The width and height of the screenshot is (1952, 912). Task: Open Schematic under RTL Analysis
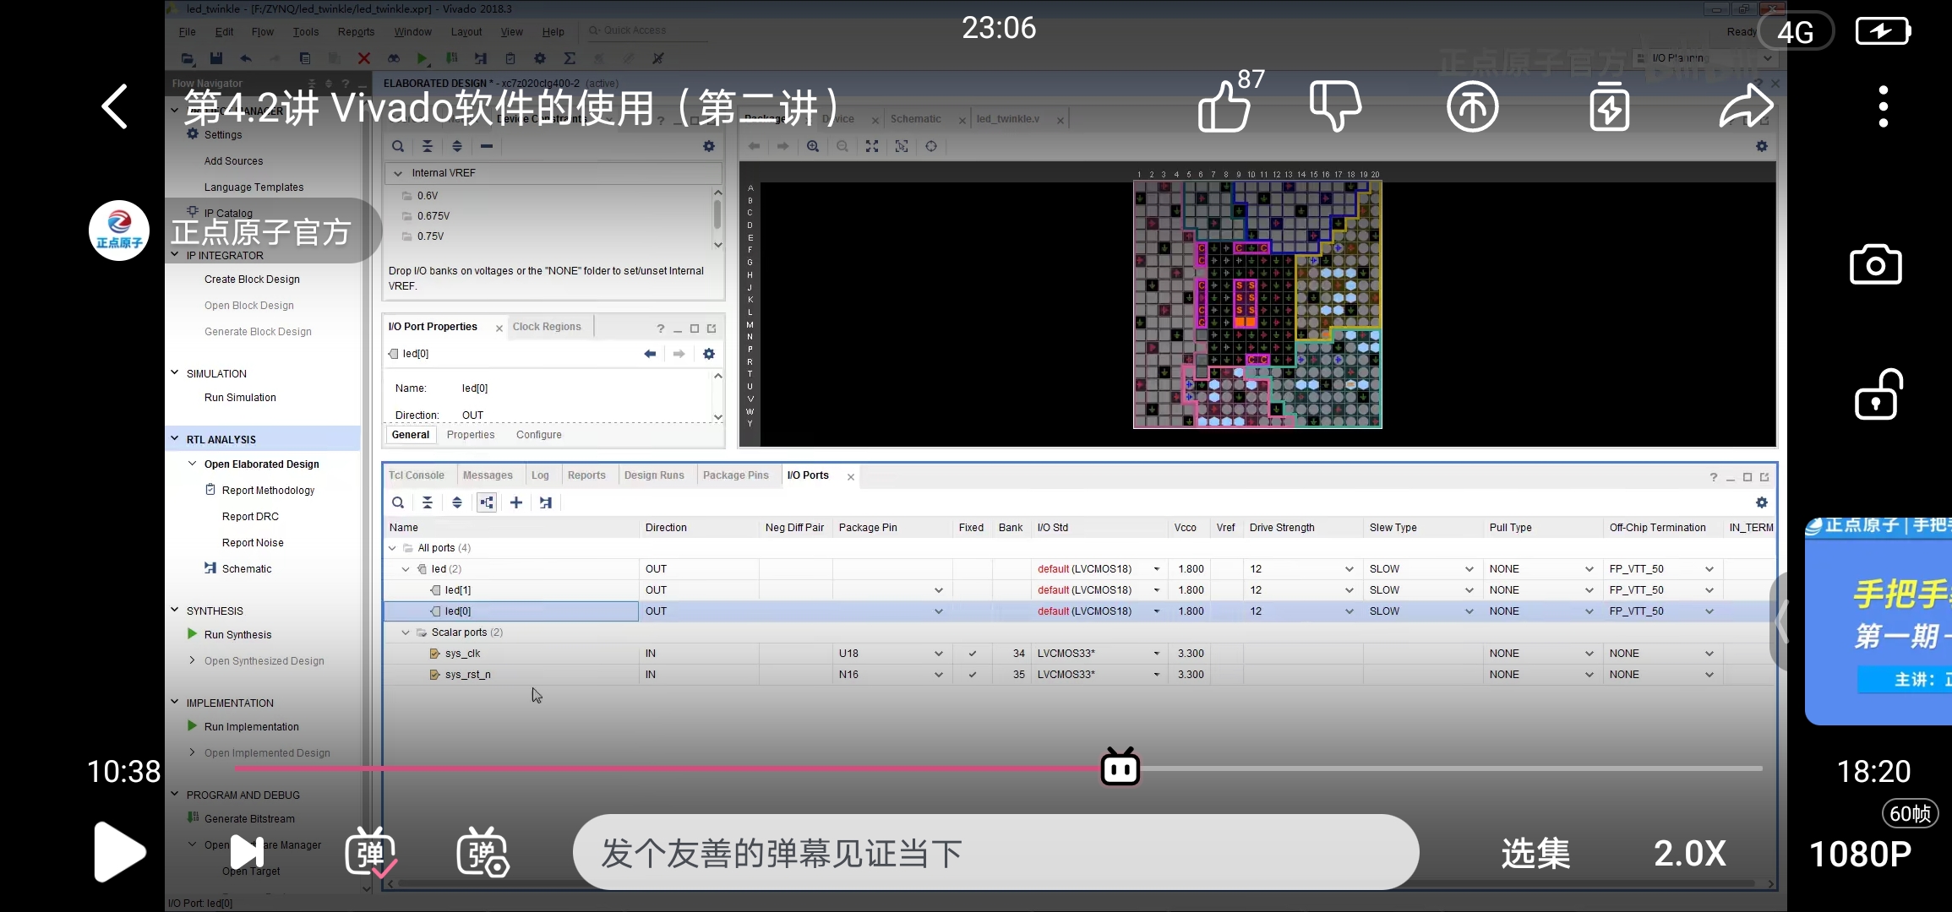tap(246, 569)
